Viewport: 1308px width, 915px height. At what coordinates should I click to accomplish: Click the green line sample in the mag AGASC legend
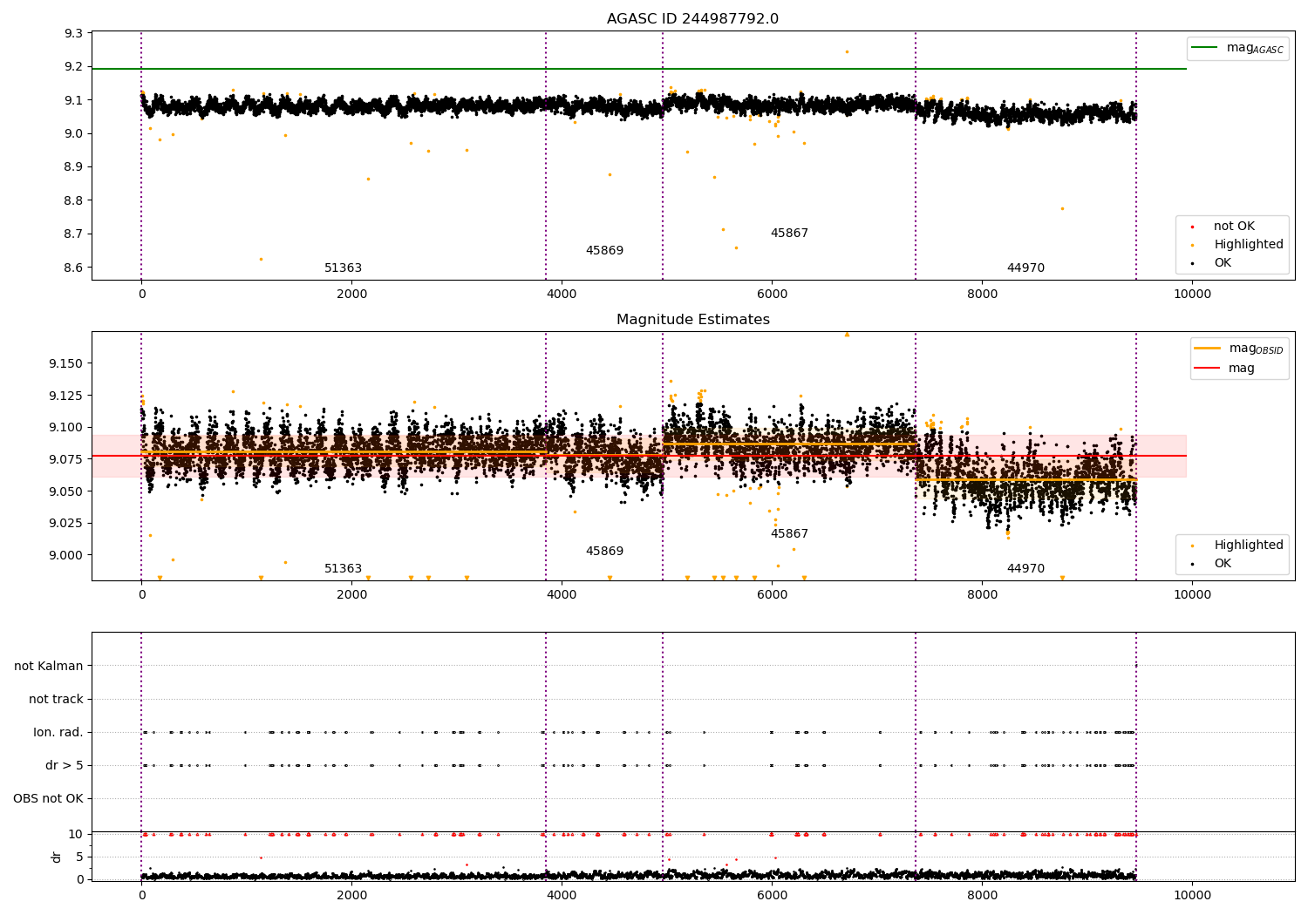[x=1204, y=48]
